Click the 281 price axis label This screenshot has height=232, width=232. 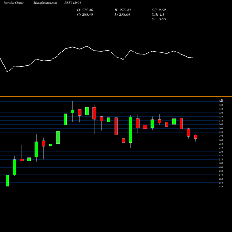point(221,132)
